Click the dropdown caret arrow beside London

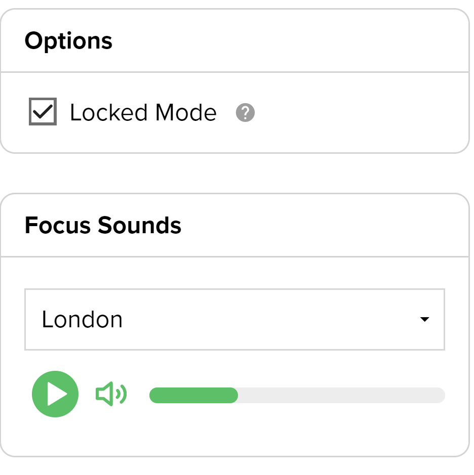pos(424,319)
